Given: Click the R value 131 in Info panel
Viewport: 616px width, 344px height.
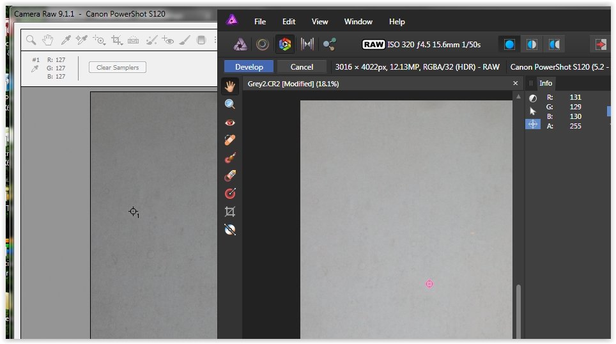Looking at the screenshot, I should [576, 97].
